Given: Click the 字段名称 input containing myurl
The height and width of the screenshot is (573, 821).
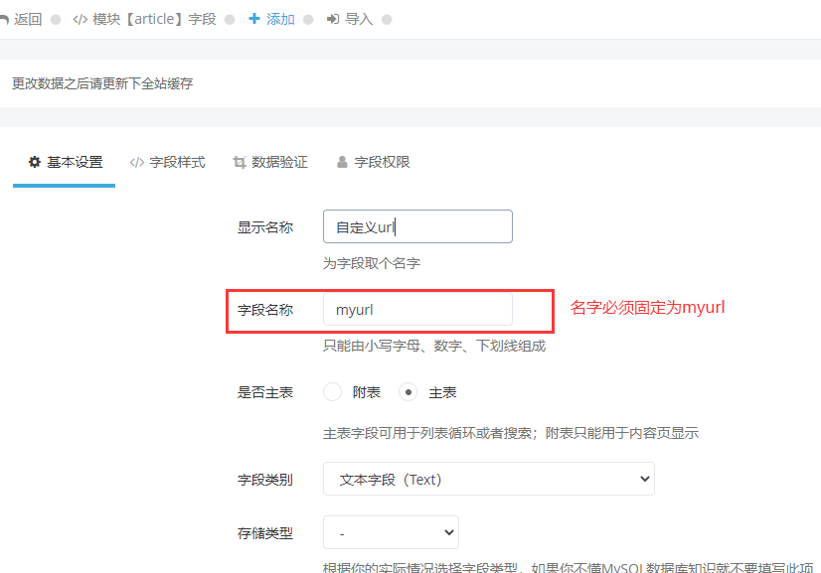Looking at the screenshot, I should point(417,309).
